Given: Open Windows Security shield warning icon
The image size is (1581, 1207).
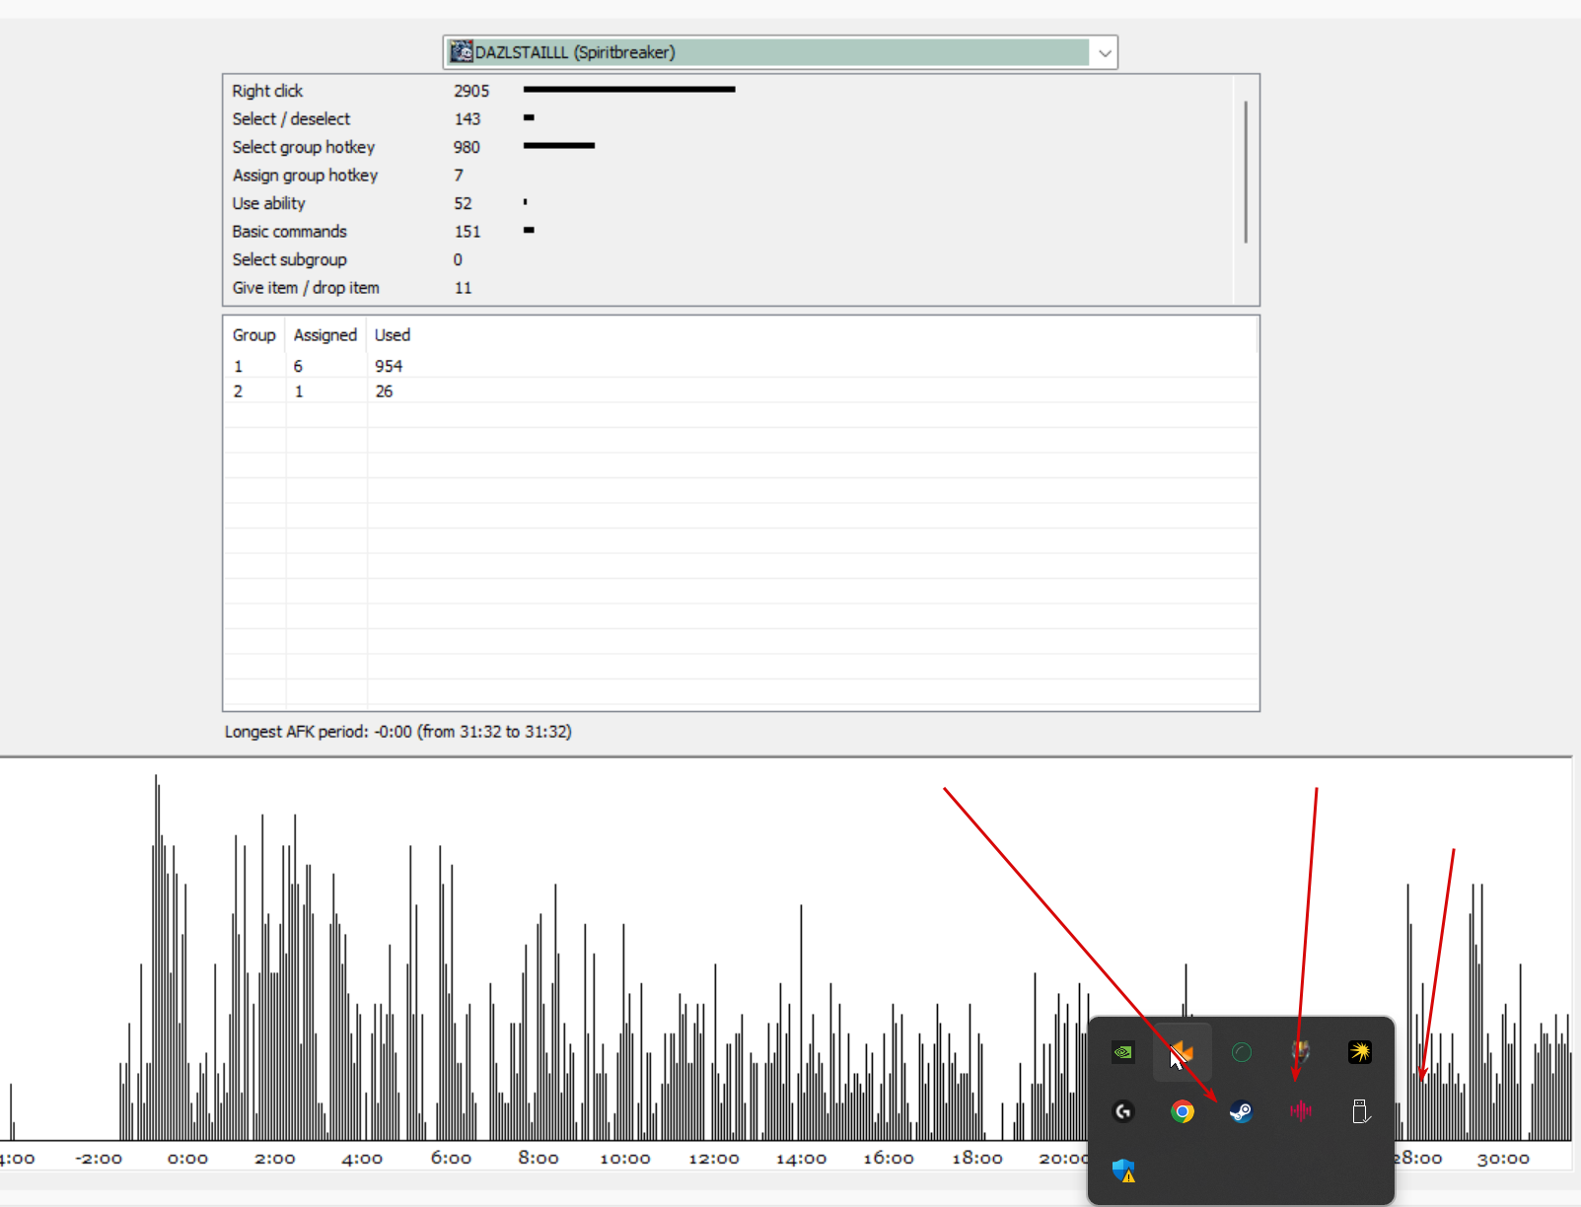Looking at the screenshot, I should tap(1123, 1171).
